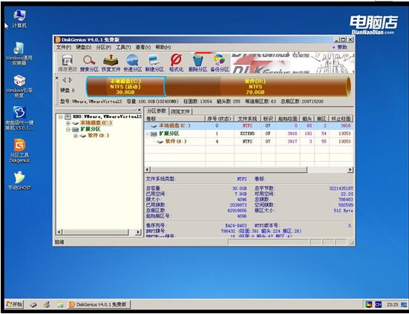This screenshot has height=314, width=409.
Task: Select 本地磁盘(C:) NTFS 30.0GB disk bar segment
Action: point(125,87)
